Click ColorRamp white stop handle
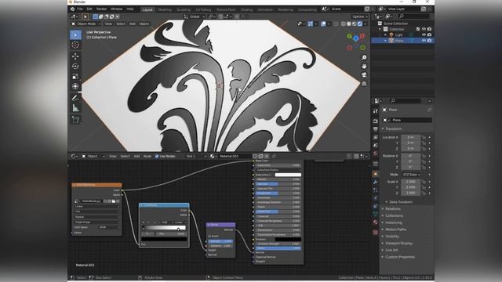Image resolution: width=502 pixels, height=282 pixels. click(x=178, y=229)
